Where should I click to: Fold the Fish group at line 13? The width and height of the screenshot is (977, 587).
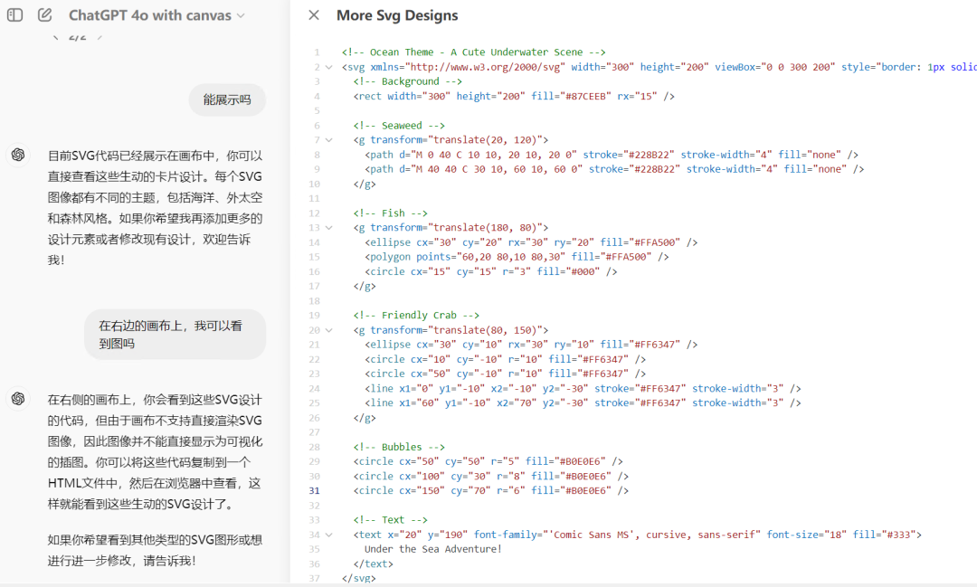(x=329, y=228)
